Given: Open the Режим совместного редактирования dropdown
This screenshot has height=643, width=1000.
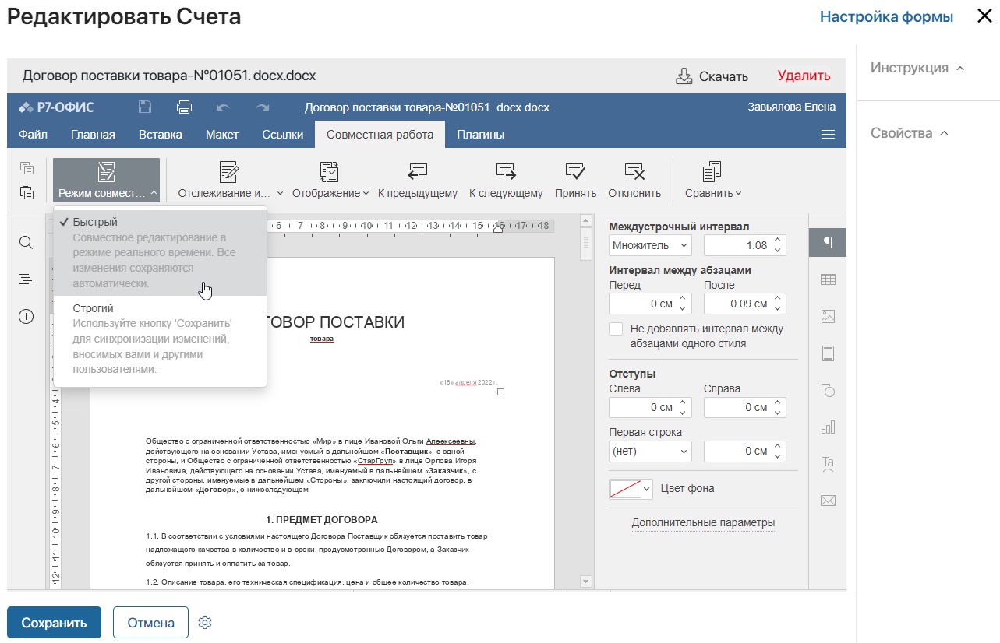Looking at the screenshot, I should [107, 181].
